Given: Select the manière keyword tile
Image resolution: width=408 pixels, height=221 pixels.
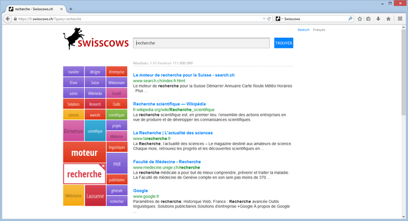Looking at the screenshot, I should tap(73, 72).
